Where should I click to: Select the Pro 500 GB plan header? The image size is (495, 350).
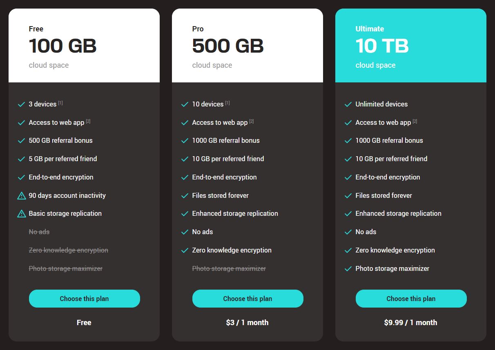click(x=247, y=46)
